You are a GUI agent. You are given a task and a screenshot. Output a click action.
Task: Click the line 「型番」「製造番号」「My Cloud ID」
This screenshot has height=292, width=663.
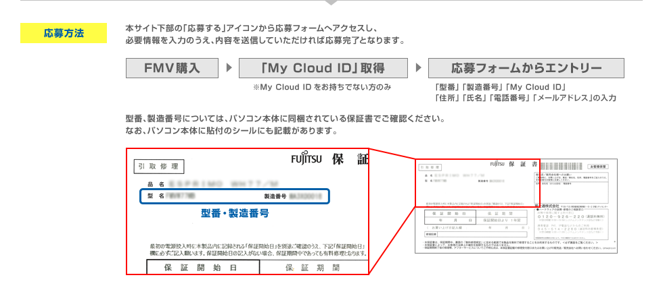[500, 87]
